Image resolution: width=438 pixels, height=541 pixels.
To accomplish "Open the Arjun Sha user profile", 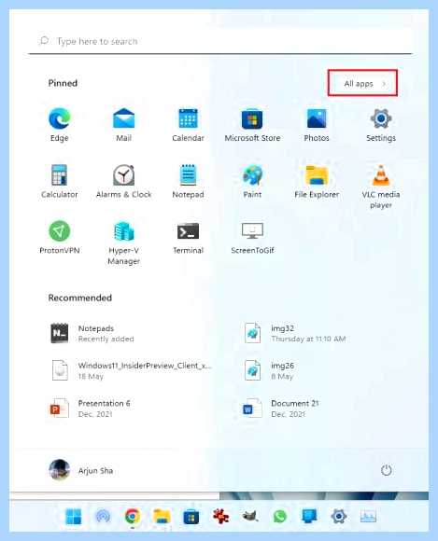I will pyautogui.click(x=81, y=470).
